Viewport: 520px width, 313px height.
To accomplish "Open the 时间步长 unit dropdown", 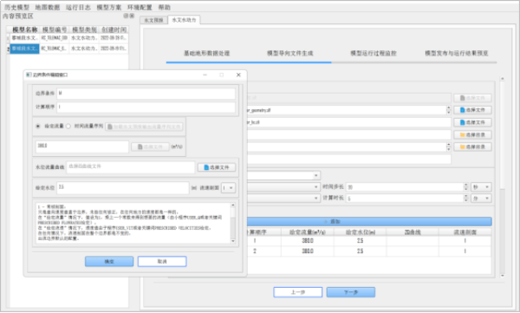I will coord(481,187).
